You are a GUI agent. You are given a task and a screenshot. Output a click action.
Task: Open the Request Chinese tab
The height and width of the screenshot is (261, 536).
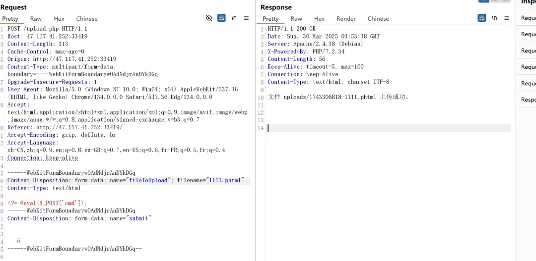pyautogui.click(x=87, y=19)
